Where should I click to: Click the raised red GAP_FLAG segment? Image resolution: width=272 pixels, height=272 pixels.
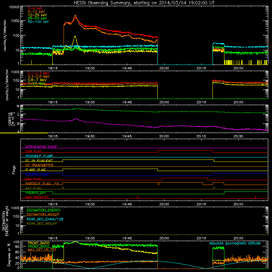(185, 151)
